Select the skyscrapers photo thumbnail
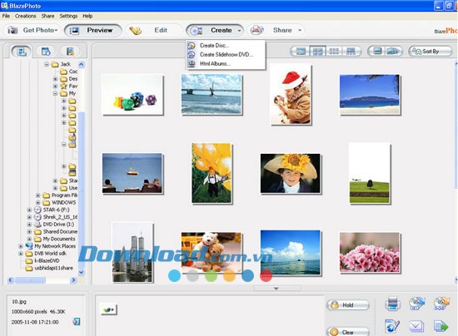 132,253
